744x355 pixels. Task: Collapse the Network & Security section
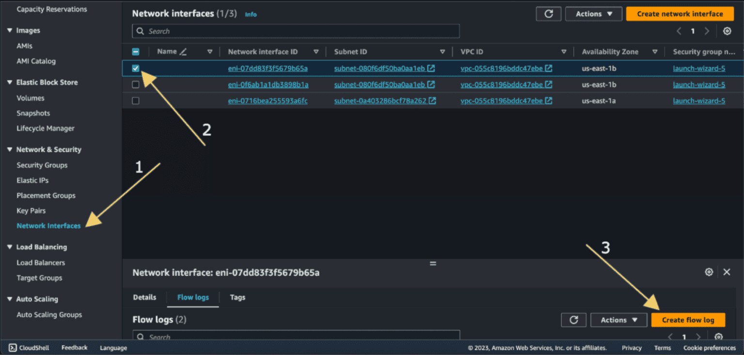pyautogui.click(x=10, y=150)
